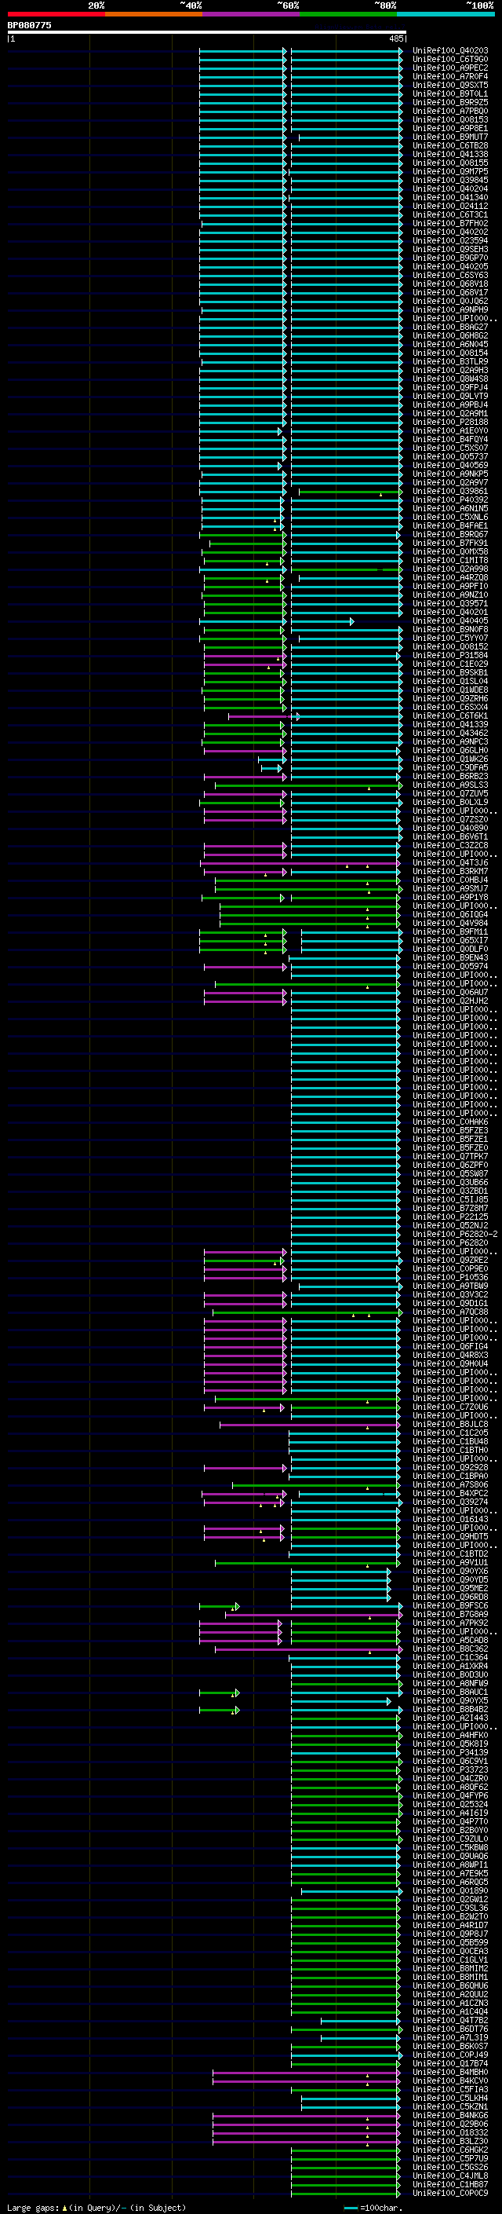Select the UniRef100_Q41340 label
Viewport: 502px width, 2214px height.
450,198
